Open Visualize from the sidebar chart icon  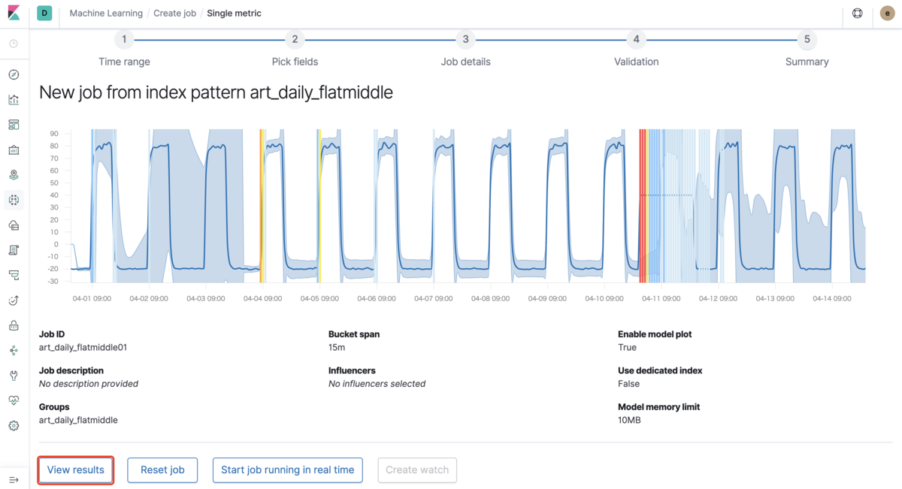[14, 100]
